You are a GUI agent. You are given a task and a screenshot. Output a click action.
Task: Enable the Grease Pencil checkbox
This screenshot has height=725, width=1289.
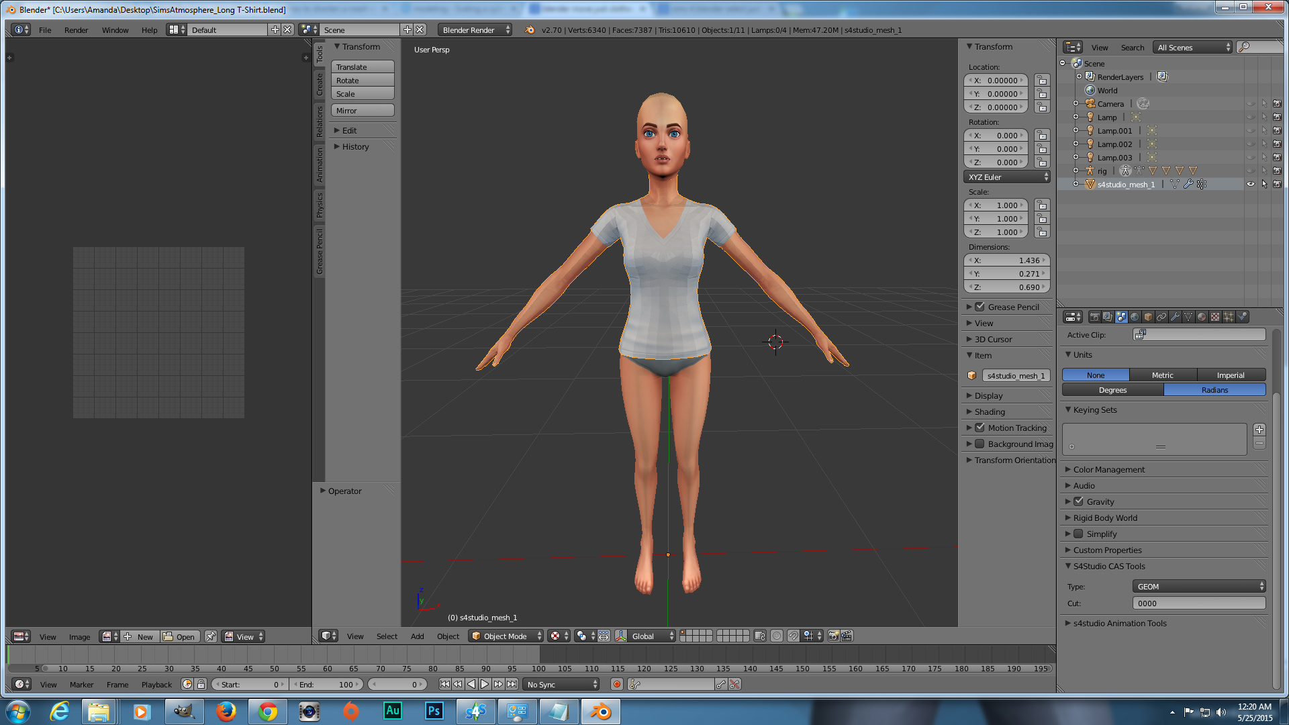[980, 307]
